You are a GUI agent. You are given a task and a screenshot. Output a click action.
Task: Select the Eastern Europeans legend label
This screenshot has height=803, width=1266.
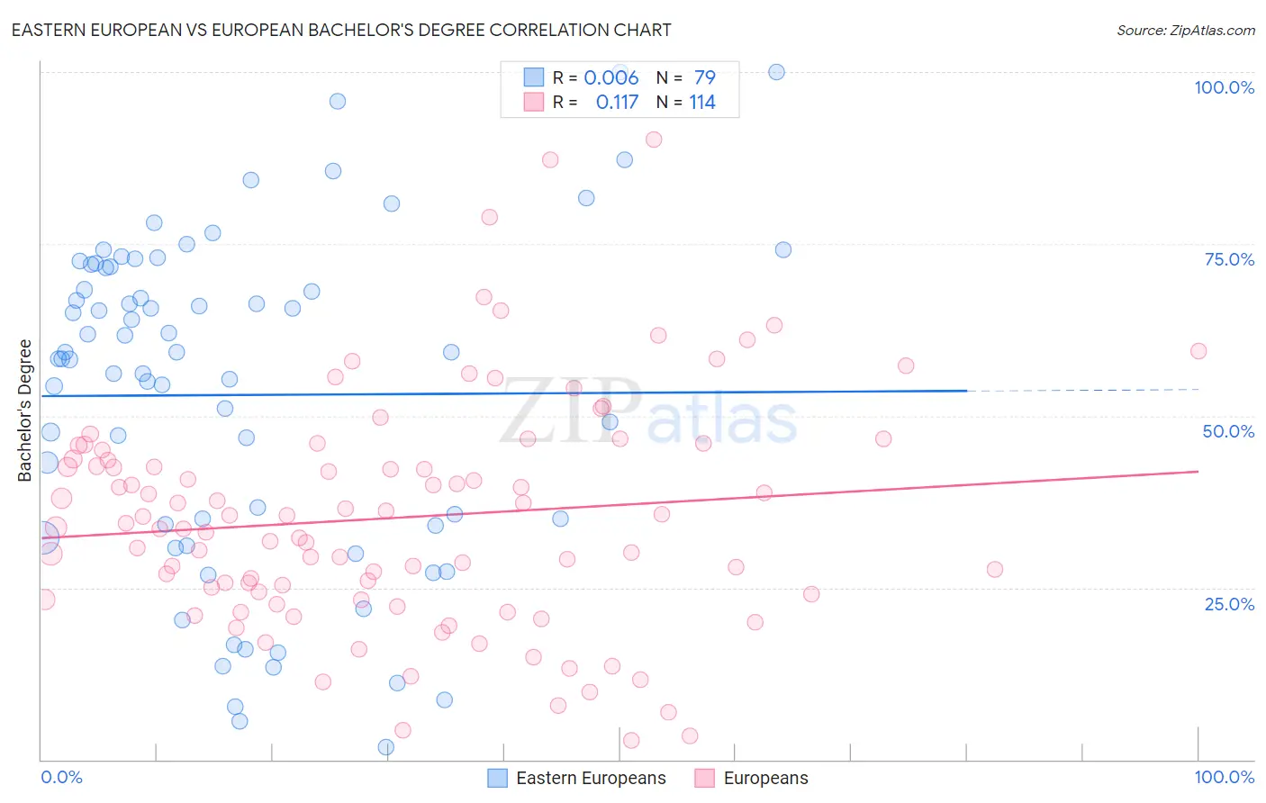pyautogui.click(x=591, y=778)
